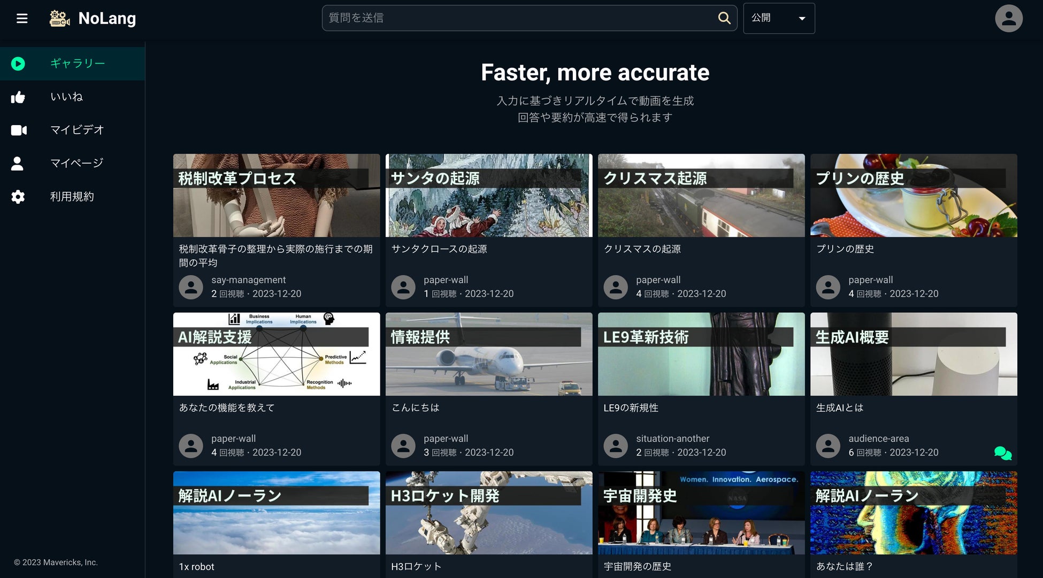Image resolution: width=1043 pixels, height=578 pixels.
Task: Click the LE9の新規性 video title
Action: pos(631,408)
